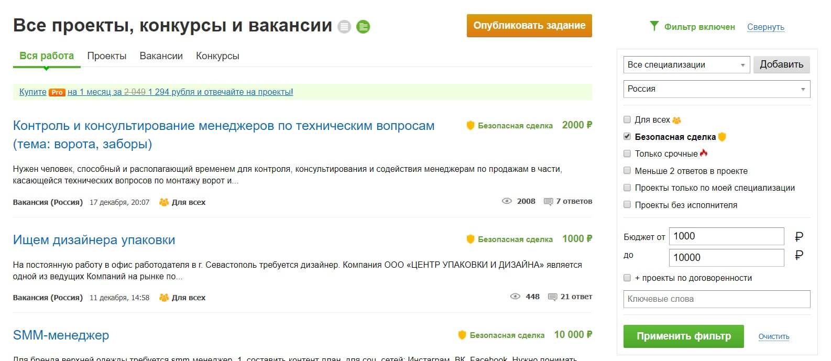831x361 pixels.
Task: Click the 2000 ₽ price
Action: click(x=577, y=125)
